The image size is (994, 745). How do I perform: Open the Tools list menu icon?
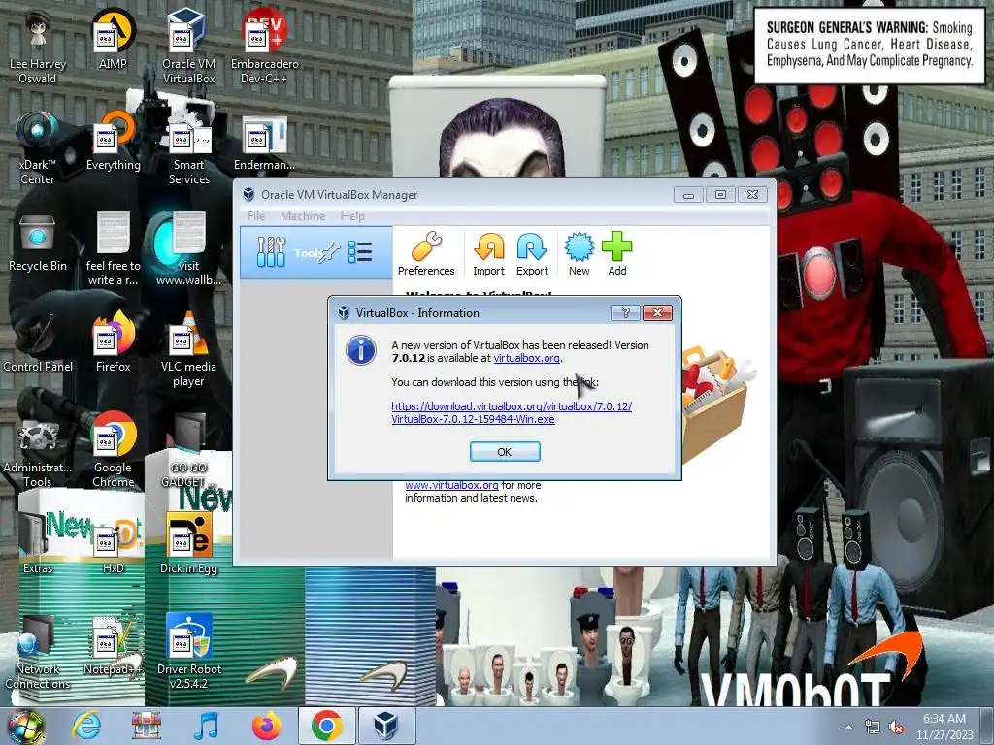360,252
